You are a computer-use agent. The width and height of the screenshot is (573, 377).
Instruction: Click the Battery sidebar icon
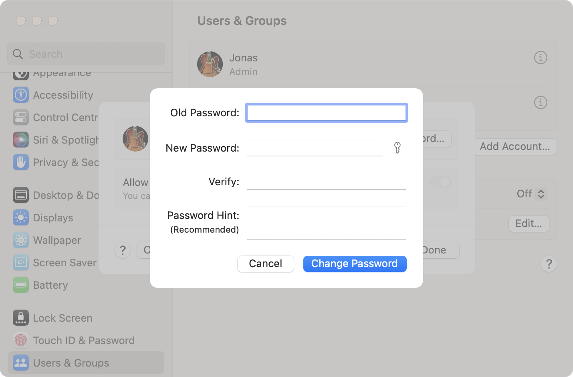tap(21, 285)
